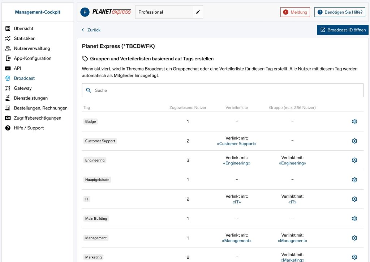Open settings gear for the Badge tag
This screenshot has height=262, width=370.
tap(354, 121)
